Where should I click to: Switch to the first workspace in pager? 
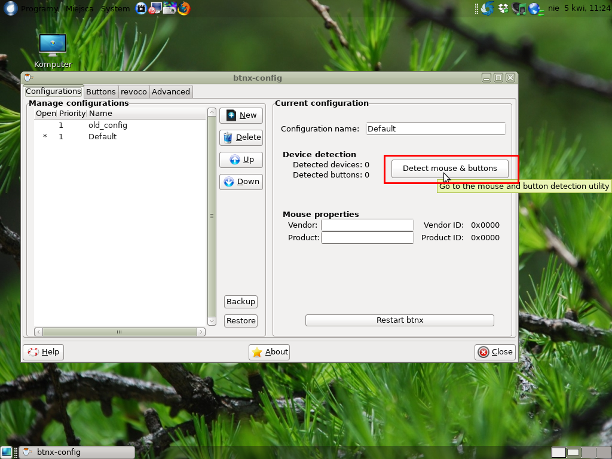[559, 452]
